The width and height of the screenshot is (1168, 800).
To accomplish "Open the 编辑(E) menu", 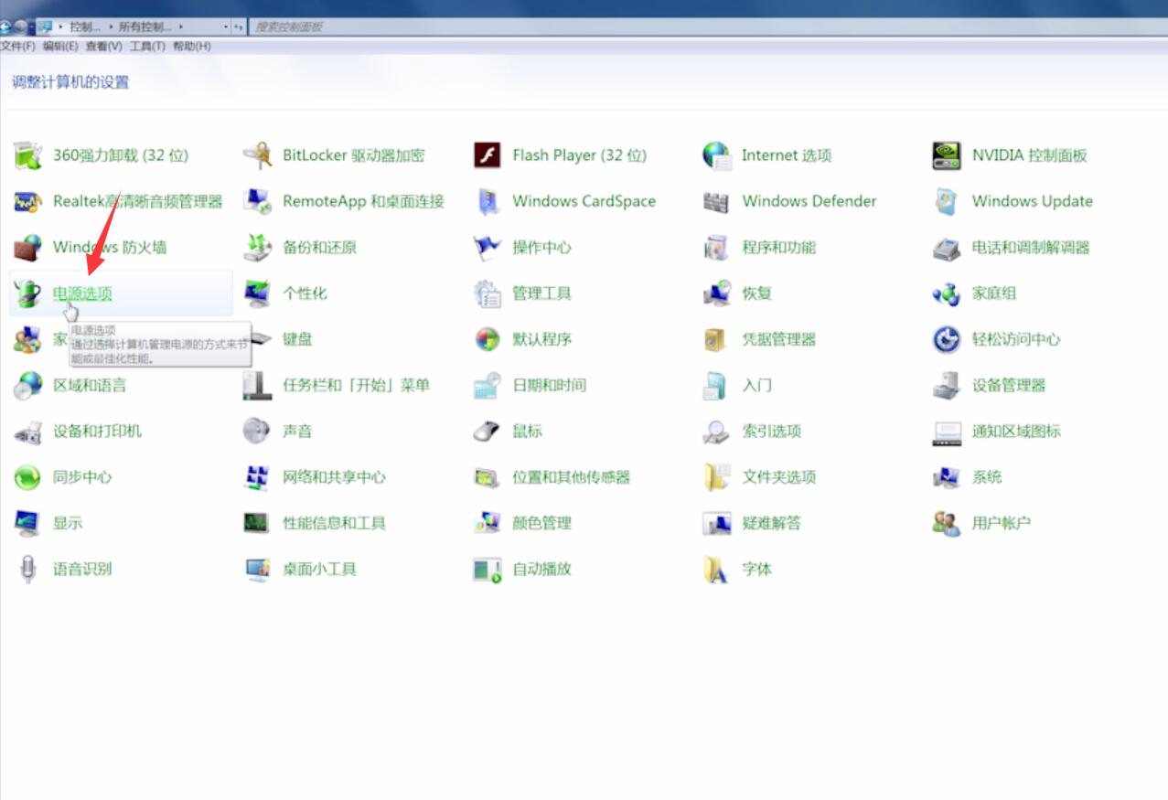I will tap(60, 46).
